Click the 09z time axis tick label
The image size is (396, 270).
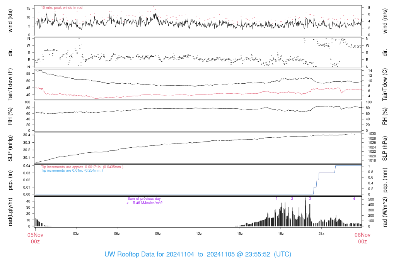158,234
